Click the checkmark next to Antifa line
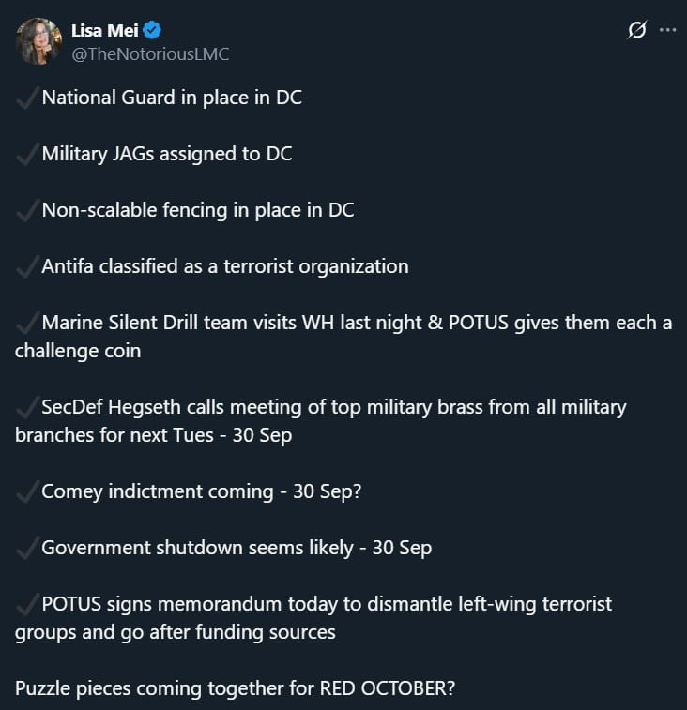Viewport: 687px width, 710px height. click(27, 266)
